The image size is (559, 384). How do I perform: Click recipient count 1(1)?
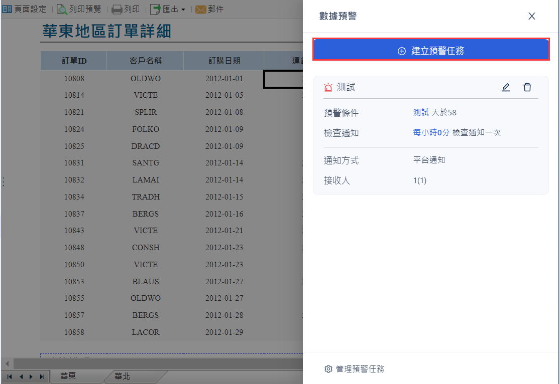[419, 180]
